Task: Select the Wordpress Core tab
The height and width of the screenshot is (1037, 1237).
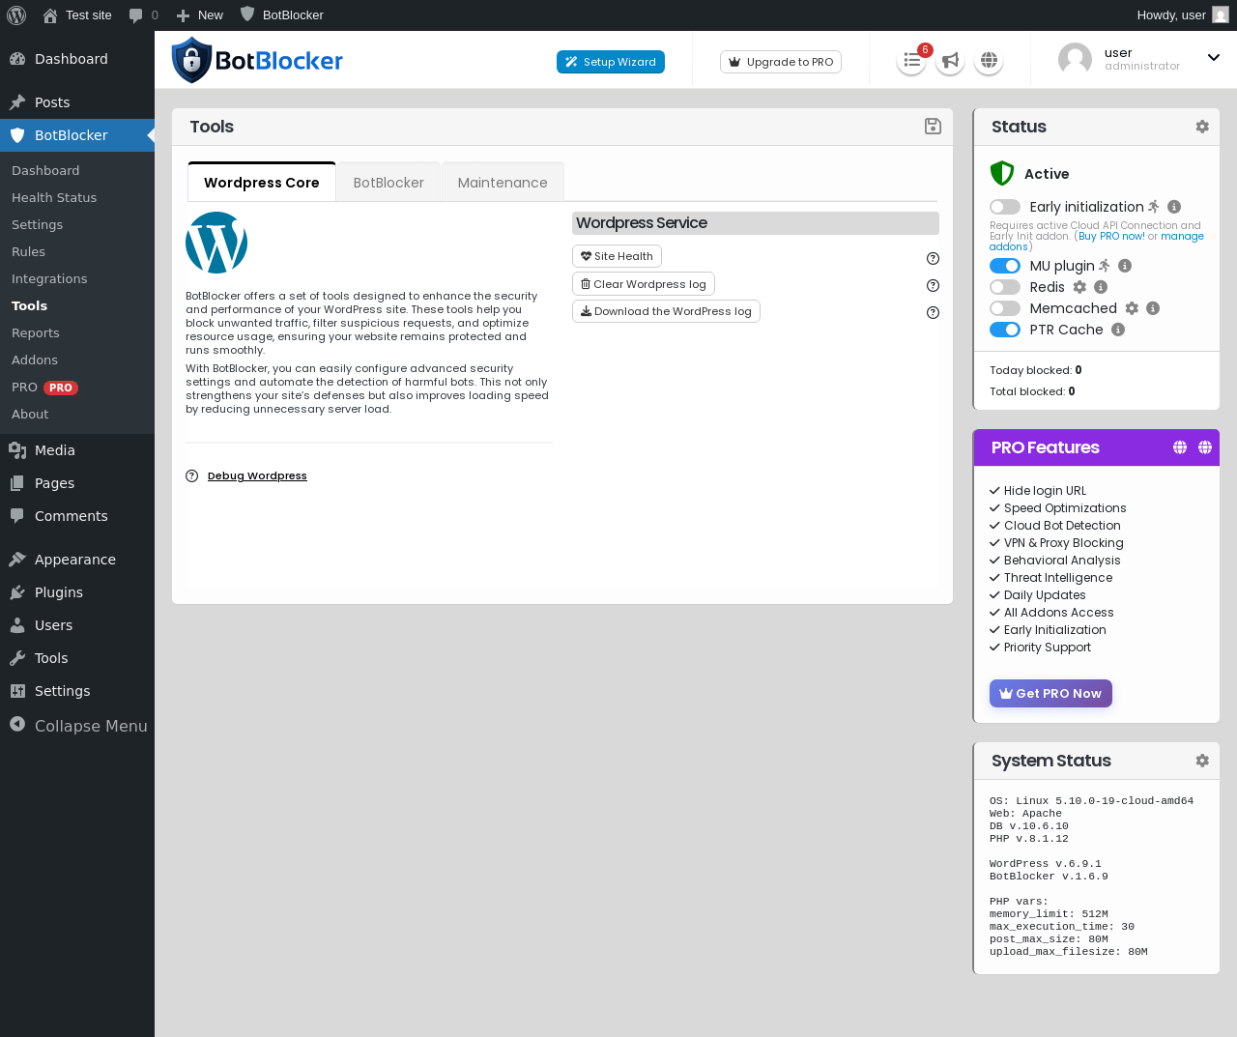Action: 262,183
